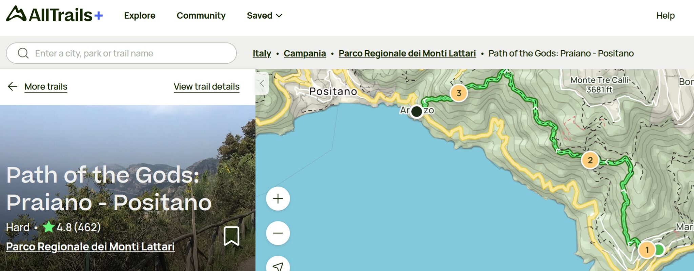The width and height of the screenshot is (694, 271).
Task: Select map waypoint marker 3
Action: (459, 92)
